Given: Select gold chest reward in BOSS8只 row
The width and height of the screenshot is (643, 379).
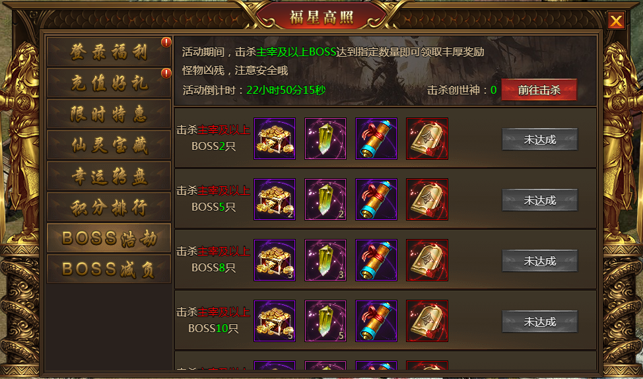Looking at the screenshot, I should (275, 260).
